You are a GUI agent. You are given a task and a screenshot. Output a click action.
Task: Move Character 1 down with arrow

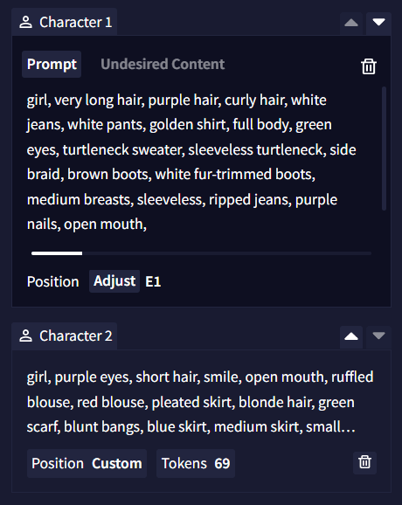[x=378, y=23]
